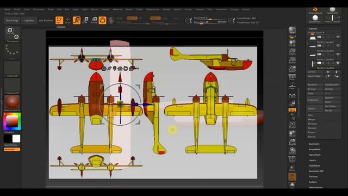Select the Rotate transform icon
The width and height of the screenshot is (348, 196).
pyautogui.click(x=94, y=20)
